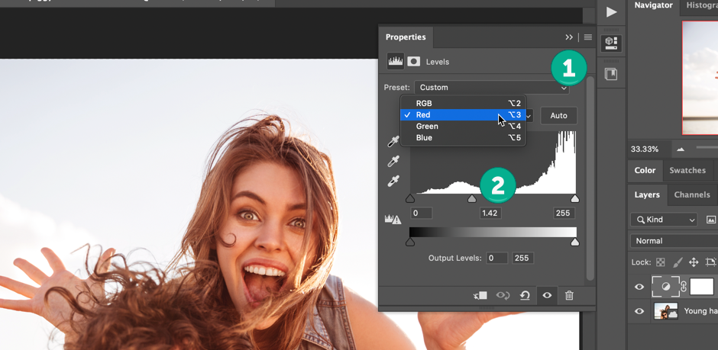
Task: Reset adjustment to defaults icon
Action: [x=526, y=296]
